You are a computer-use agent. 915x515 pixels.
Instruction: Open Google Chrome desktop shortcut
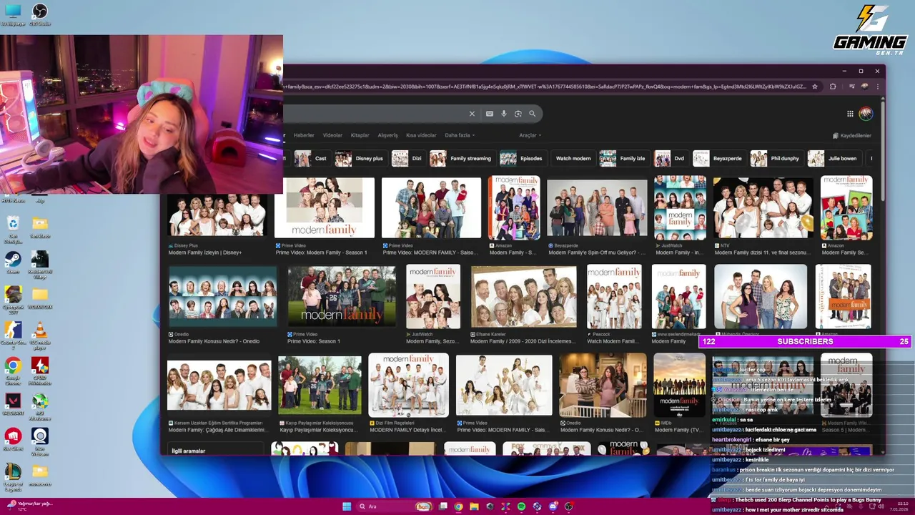pos(13,369)
